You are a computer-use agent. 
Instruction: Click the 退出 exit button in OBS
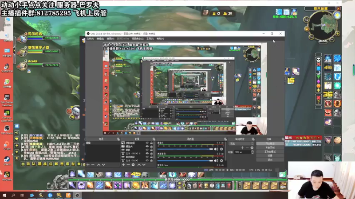pyautogui.click(x=270, y=160)
